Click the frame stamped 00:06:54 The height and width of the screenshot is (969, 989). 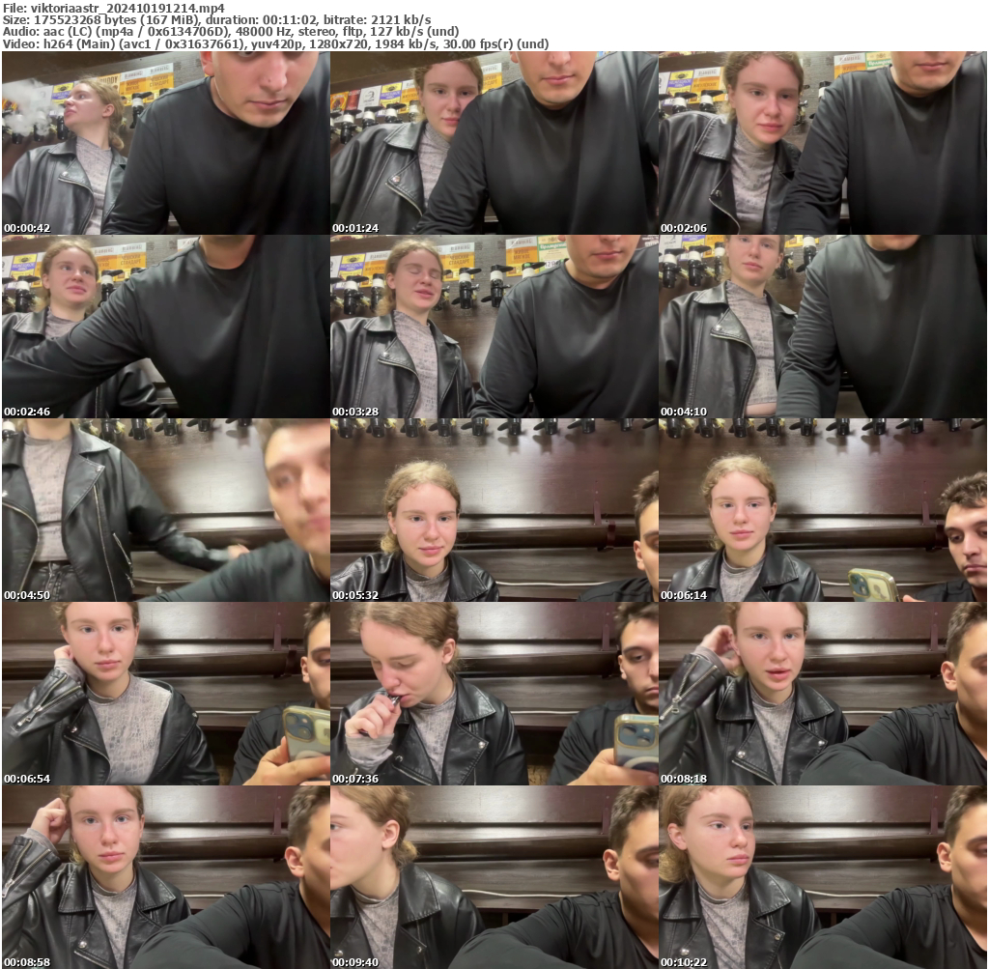(x=165, y=694)
